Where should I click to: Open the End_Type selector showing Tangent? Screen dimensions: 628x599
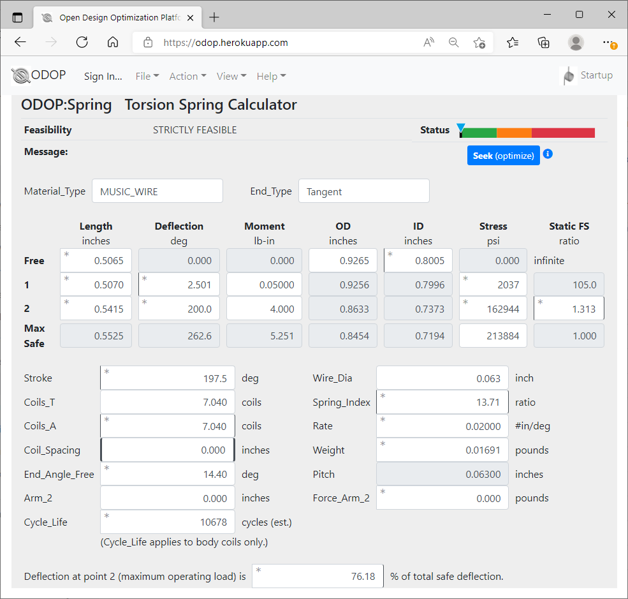point(363,191)
